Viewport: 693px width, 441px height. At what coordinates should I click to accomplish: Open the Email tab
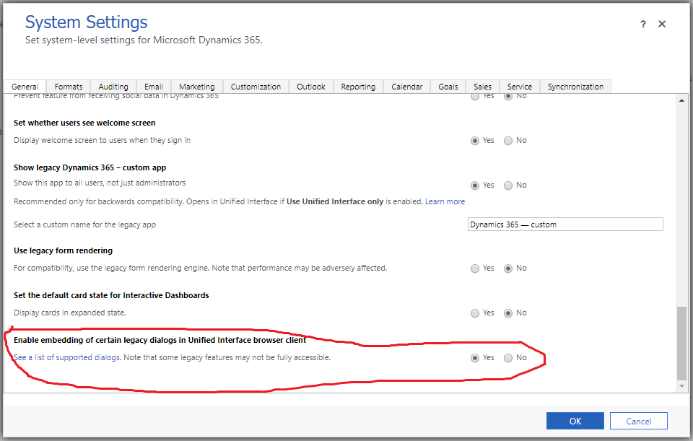[154, 87]
